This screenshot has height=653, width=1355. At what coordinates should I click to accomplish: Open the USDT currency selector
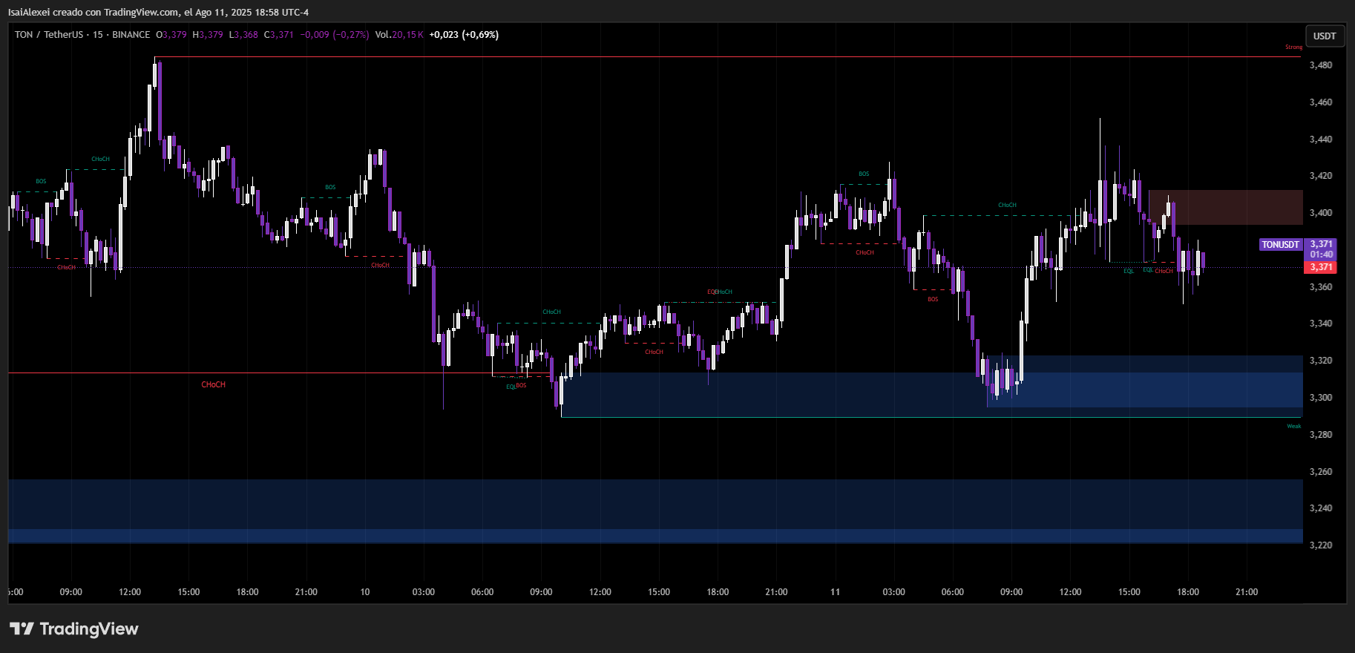click(1324, 36)
